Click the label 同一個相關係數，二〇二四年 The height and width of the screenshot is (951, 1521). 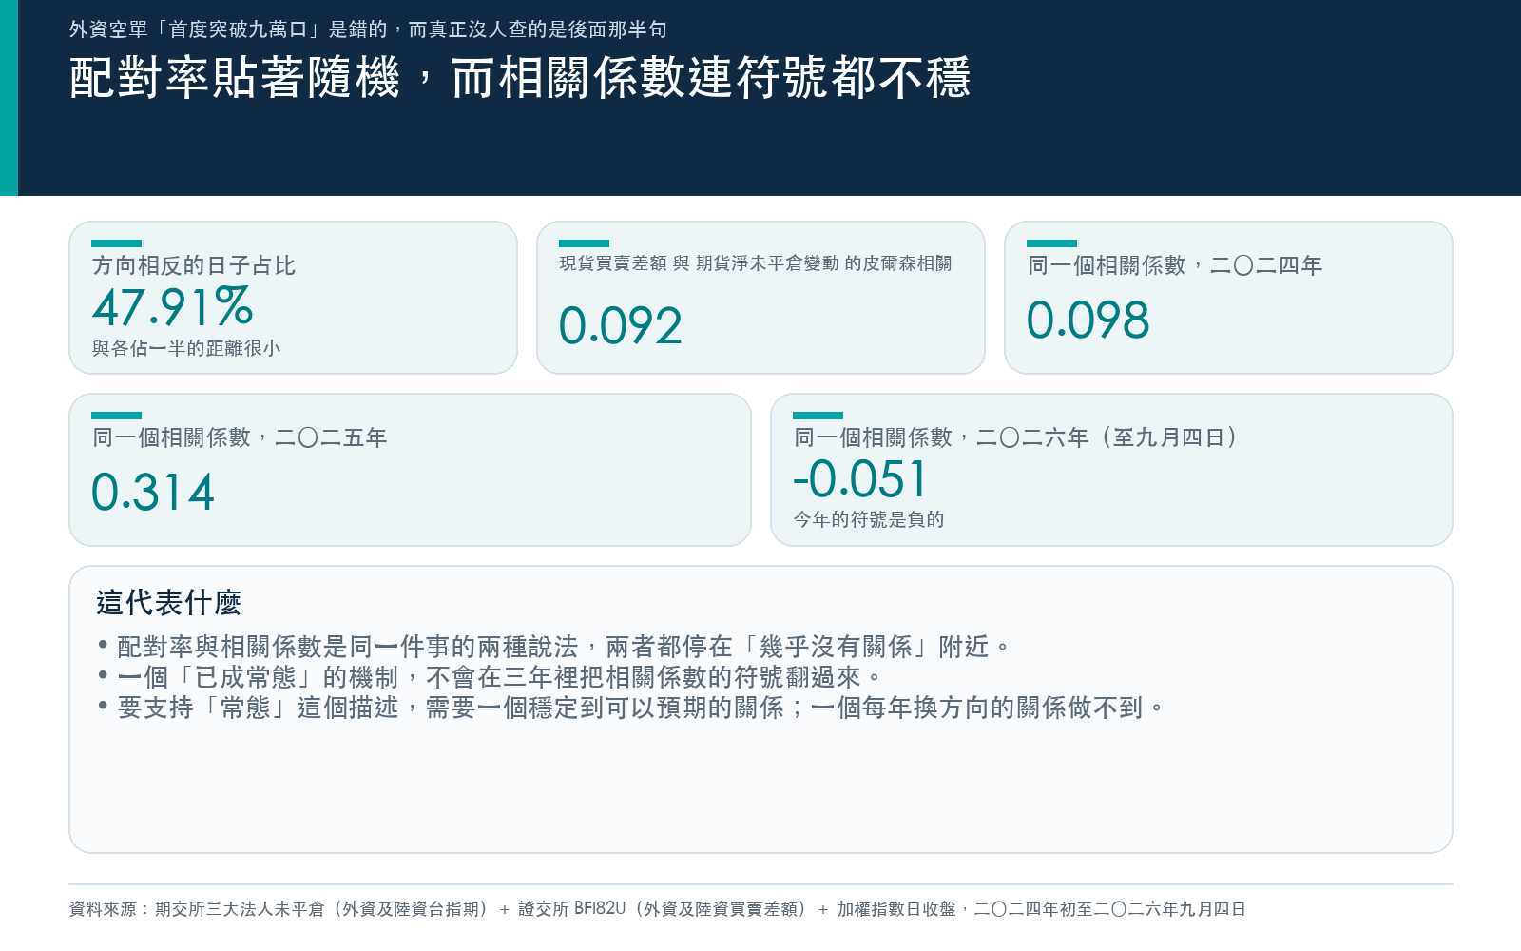(1175, 265)
